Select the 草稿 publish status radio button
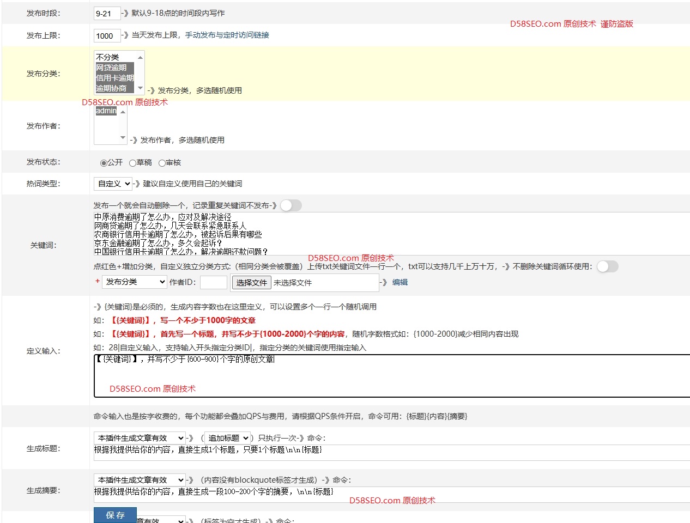 click(x=132, y=162)
